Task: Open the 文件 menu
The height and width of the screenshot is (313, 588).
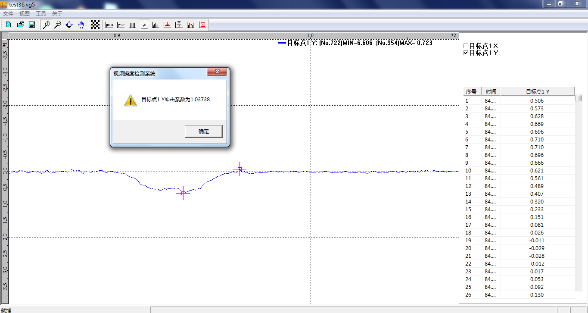Action: click(x=8, y=14)
